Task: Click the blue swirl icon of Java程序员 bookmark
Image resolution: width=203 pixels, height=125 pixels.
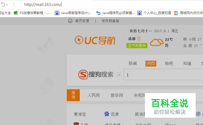Action: click(98, 13)
